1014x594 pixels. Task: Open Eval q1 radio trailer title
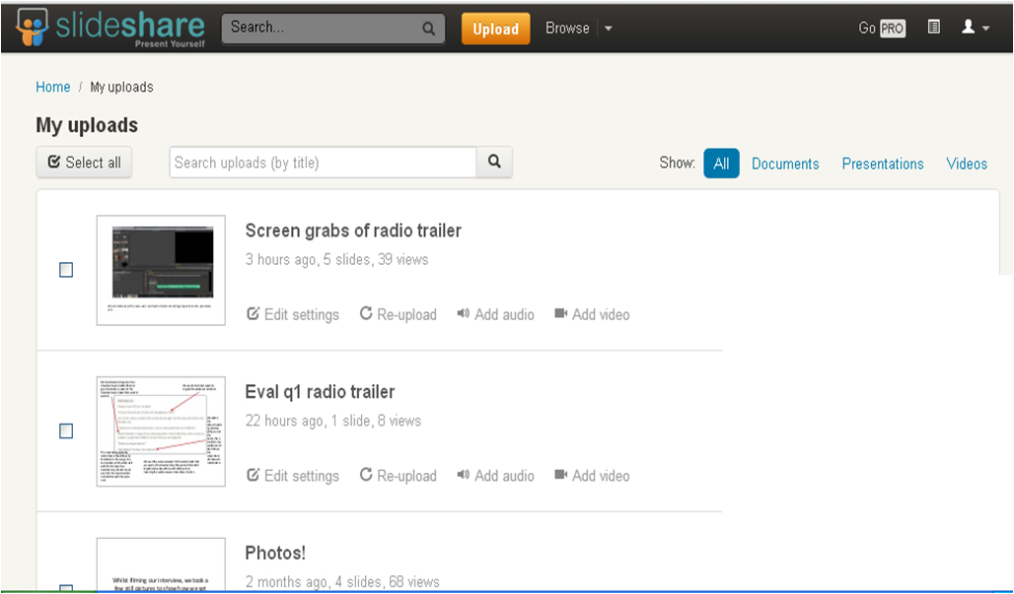[320, 392]
